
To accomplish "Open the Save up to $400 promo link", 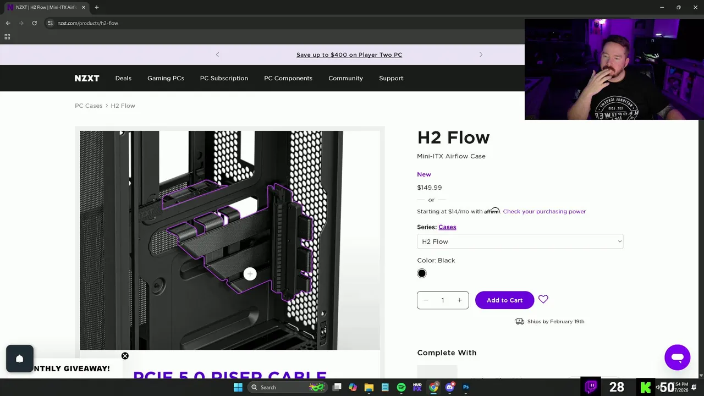I will coord(349,55).
